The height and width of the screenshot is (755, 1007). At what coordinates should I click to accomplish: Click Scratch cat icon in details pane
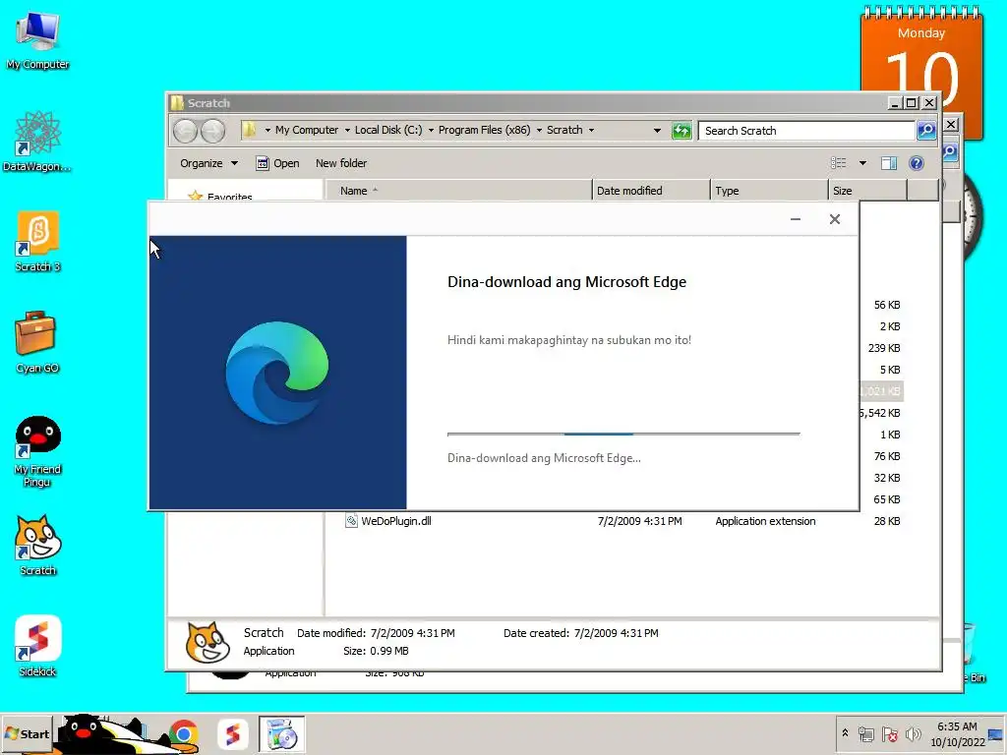pyautogui.click(x=207, y=642)
